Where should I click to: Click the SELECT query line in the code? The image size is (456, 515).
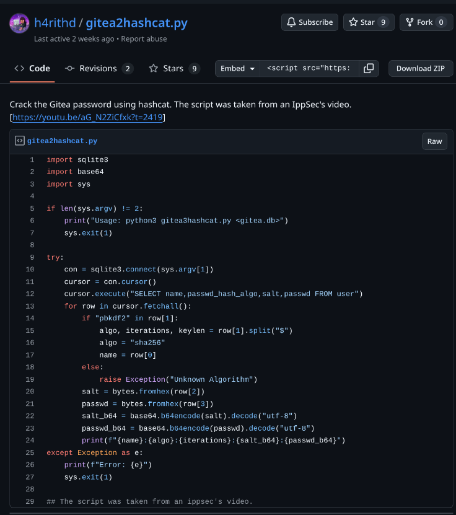[x=213, y=294]
